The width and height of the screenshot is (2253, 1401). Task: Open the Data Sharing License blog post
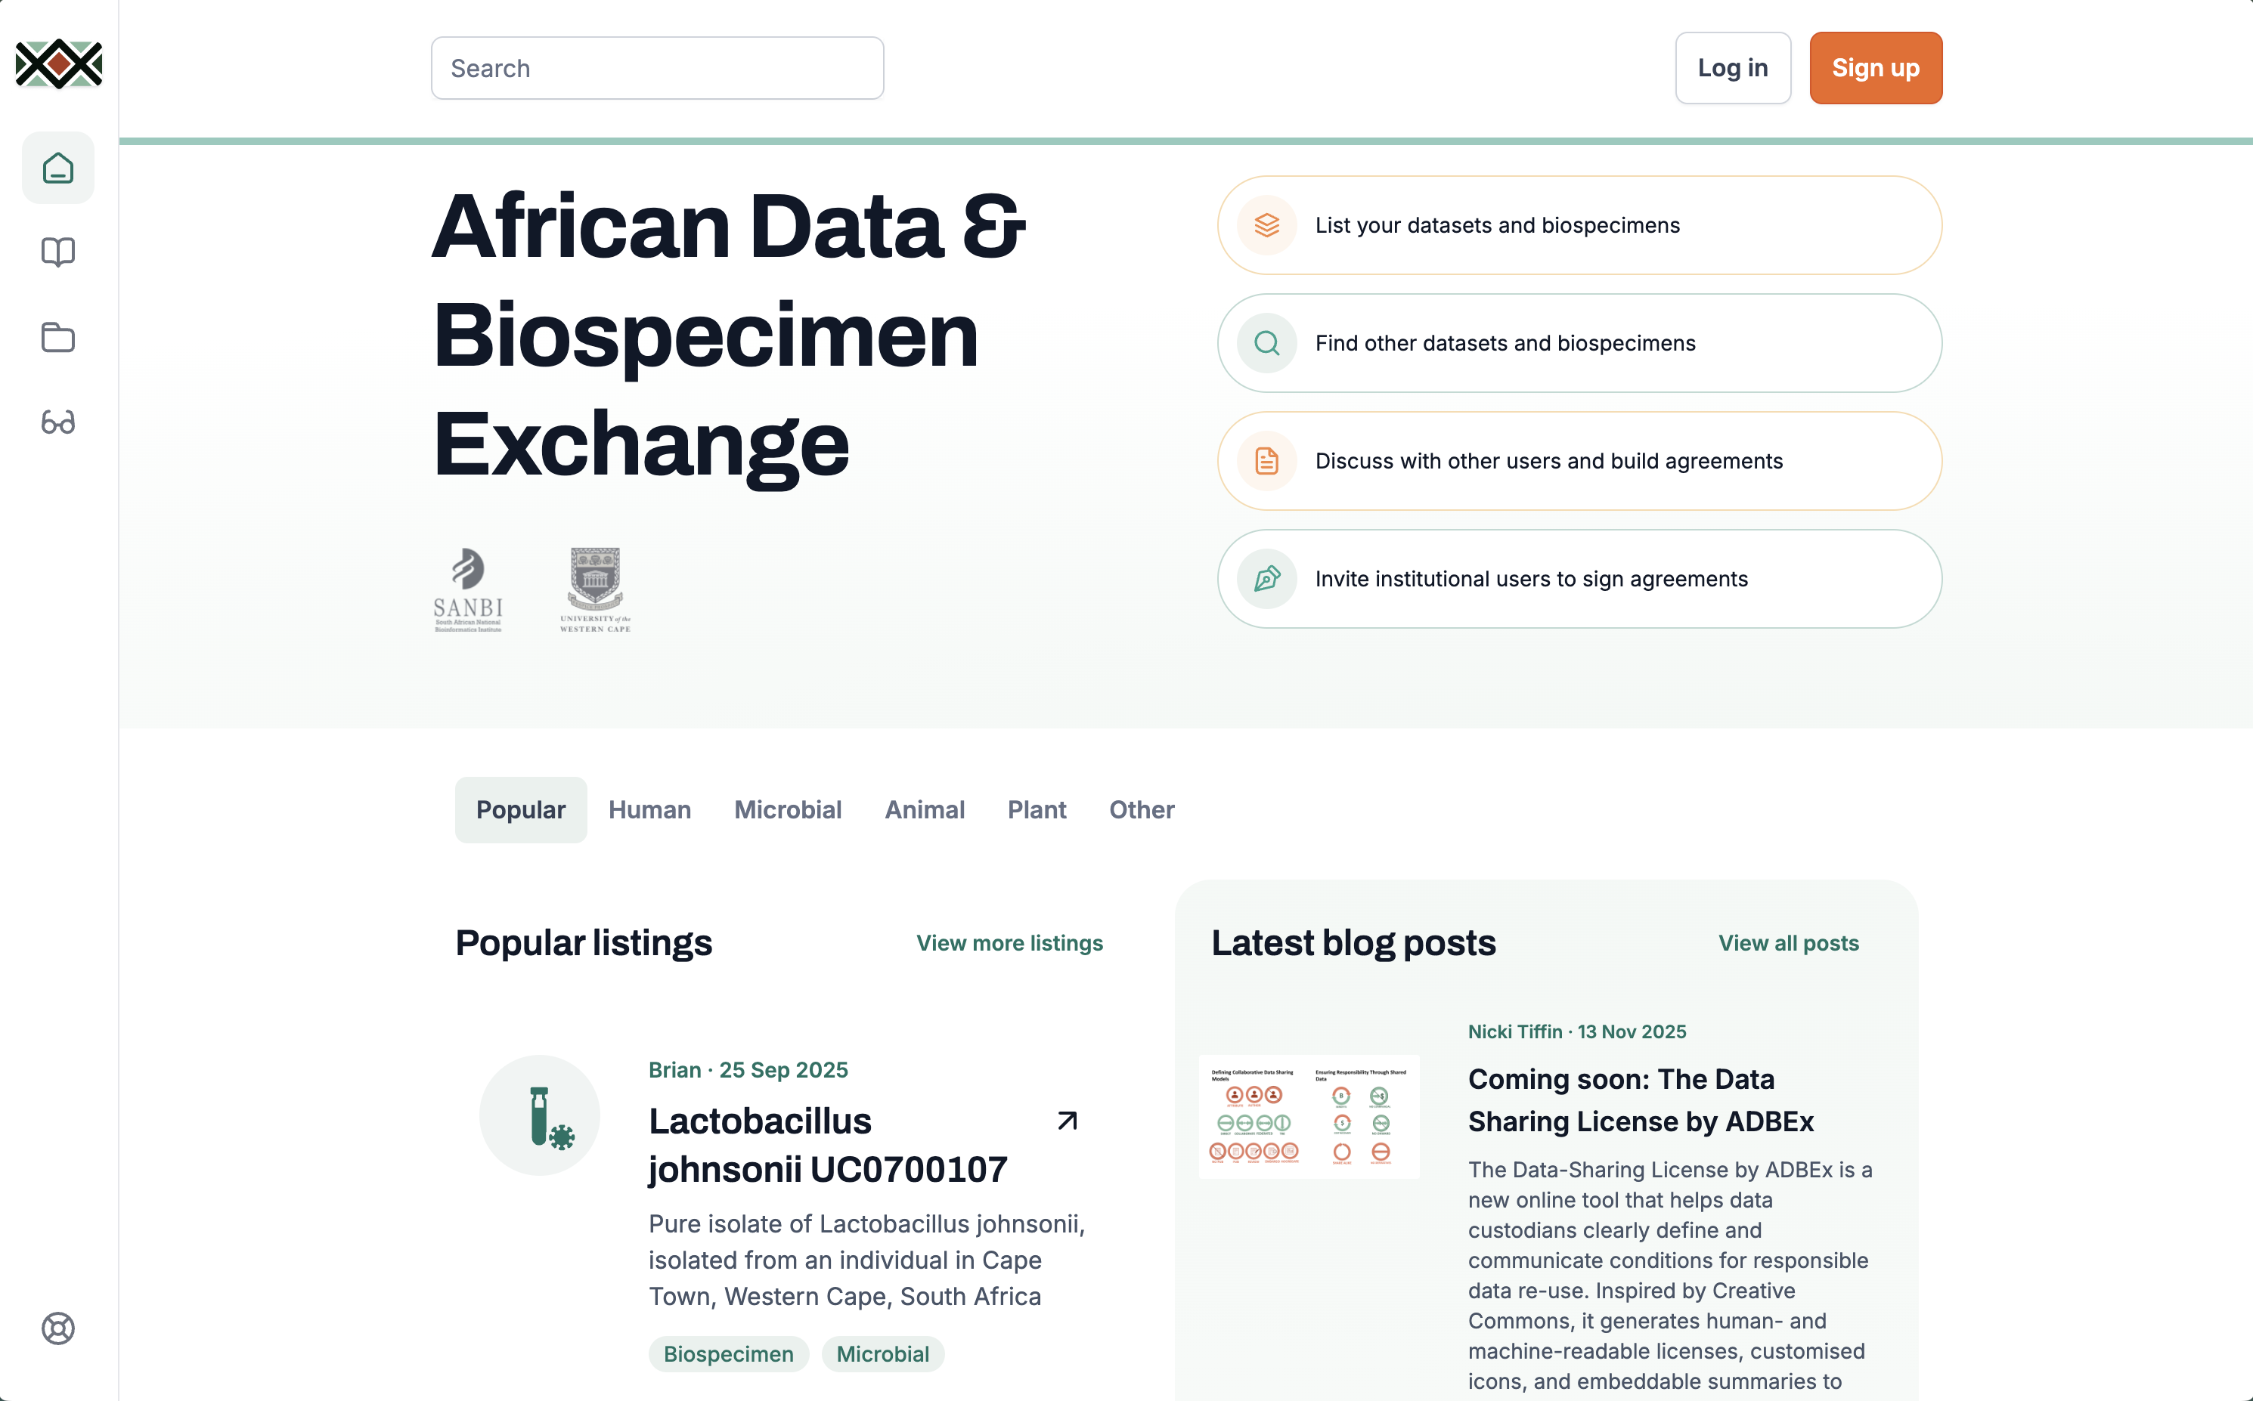pyautogui.click(x=1641, y=1099)
